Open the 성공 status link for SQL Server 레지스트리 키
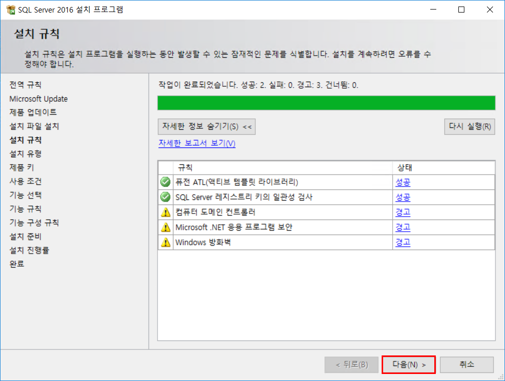 pos(403,197)
